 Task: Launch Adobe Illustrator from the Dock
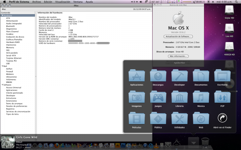(118, 145)
